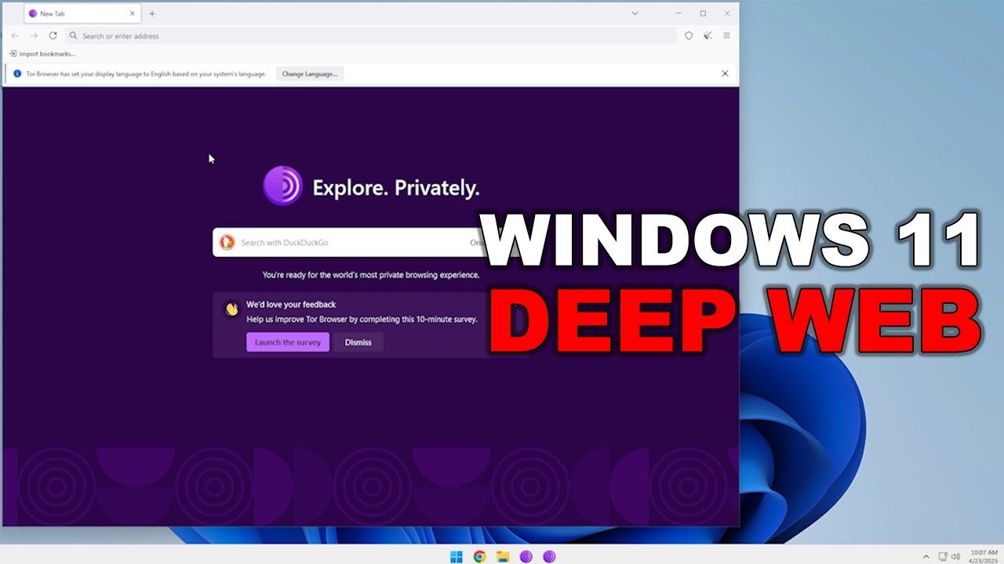Click Import bookmarks in bookmarks toolbar
This screenshot has height=564, width=1004.
pos(42,54)
